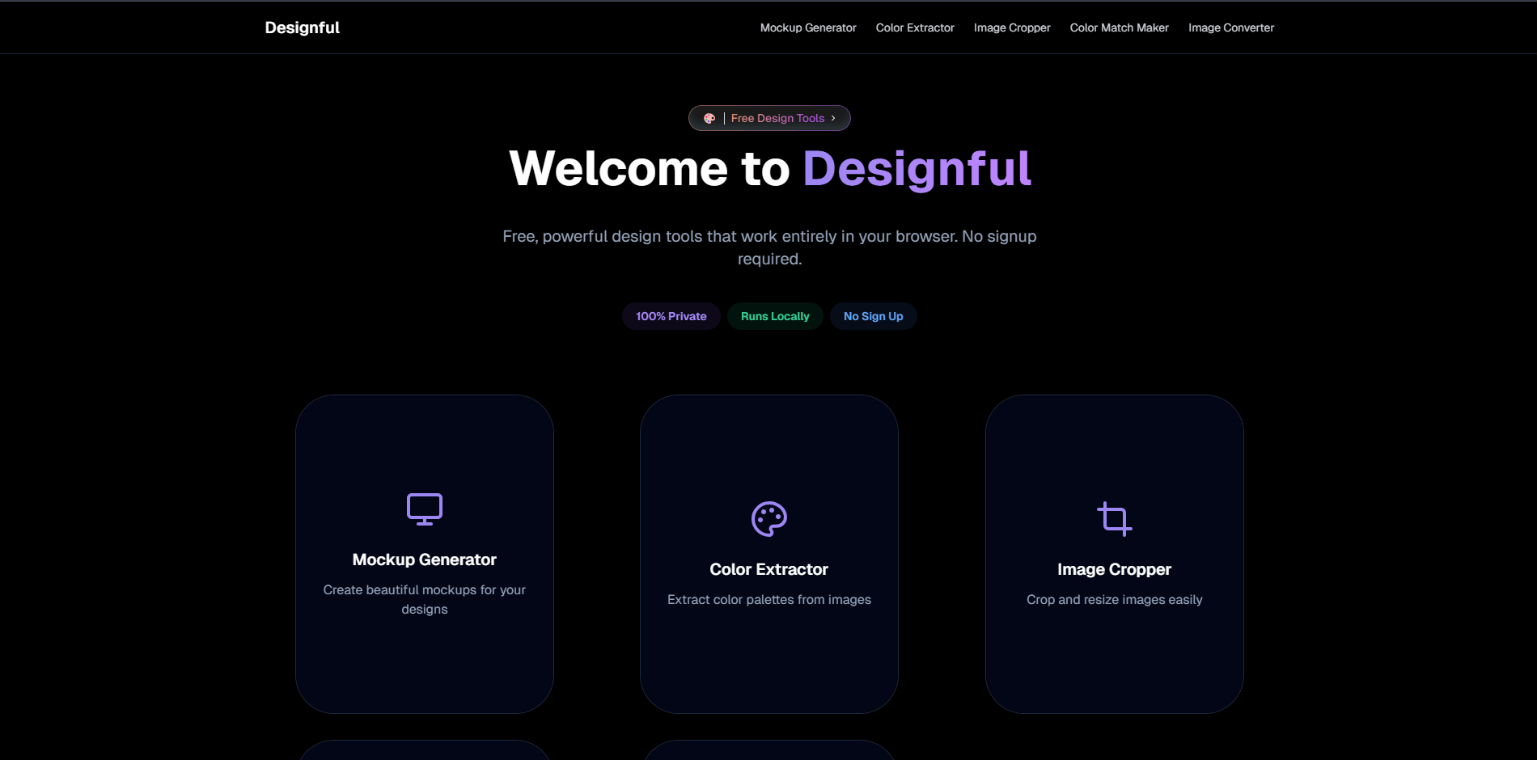Select Image Converter in the top navigation
1537x760 pixels.
click(1230, 27)
